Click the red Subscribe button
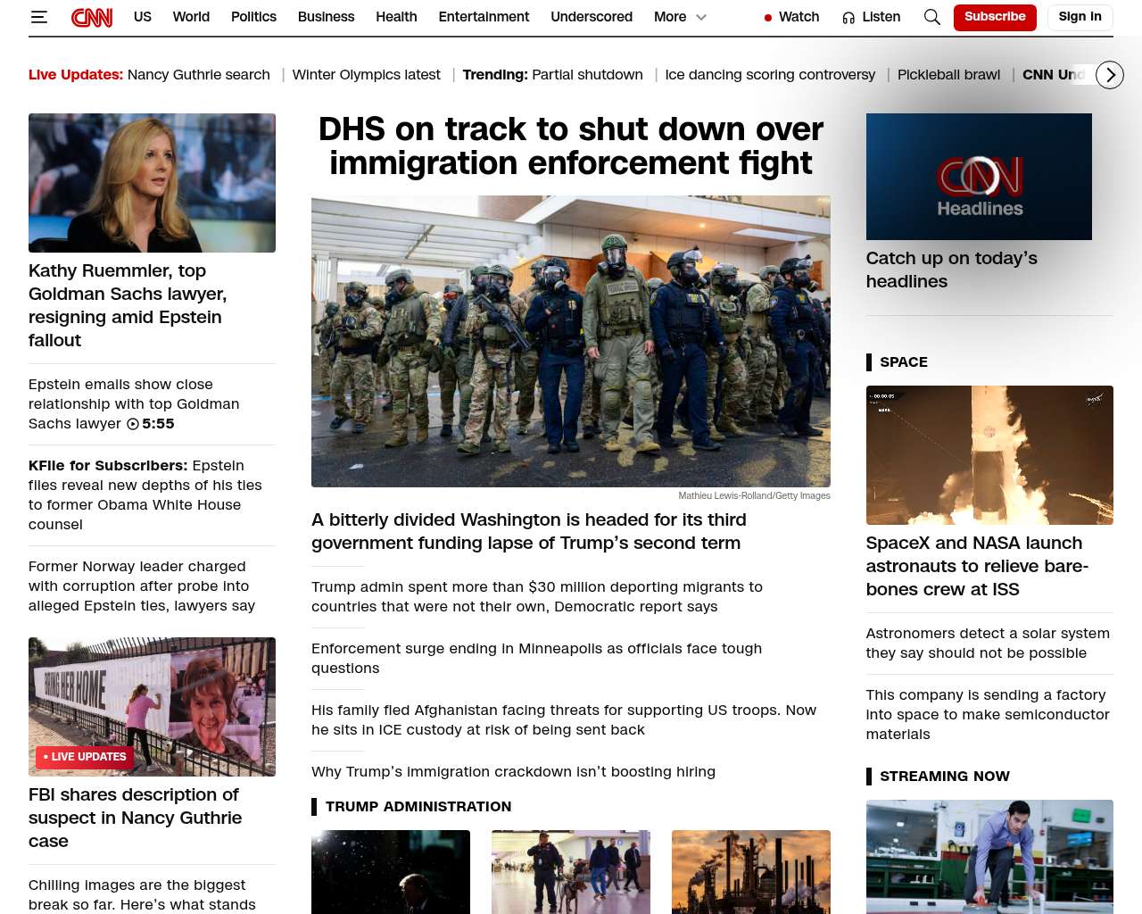1142x914 pixels. [x=995, y=17]
